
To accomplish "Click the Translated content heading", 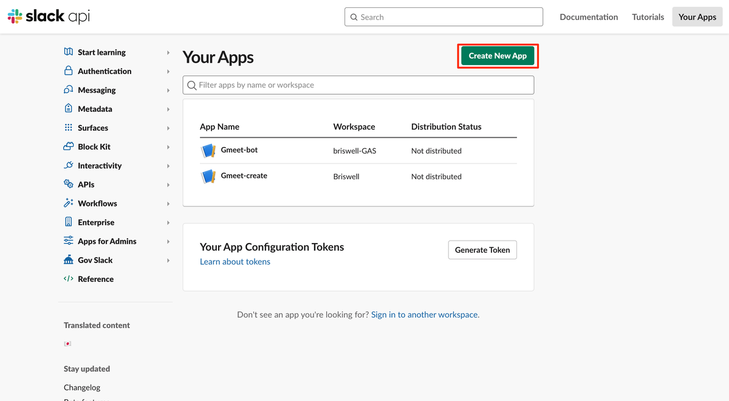I will point(97,325).
